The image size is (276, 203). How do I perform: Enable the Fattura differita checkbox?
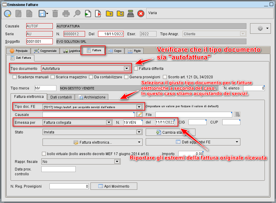[x=136, y=68]
